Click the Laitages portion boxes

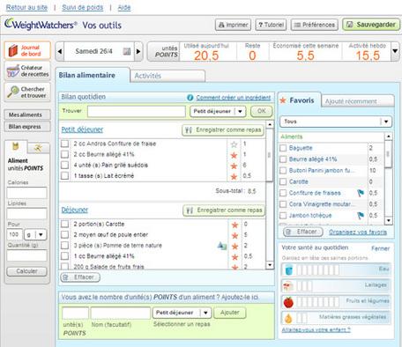tap(304, 285)
